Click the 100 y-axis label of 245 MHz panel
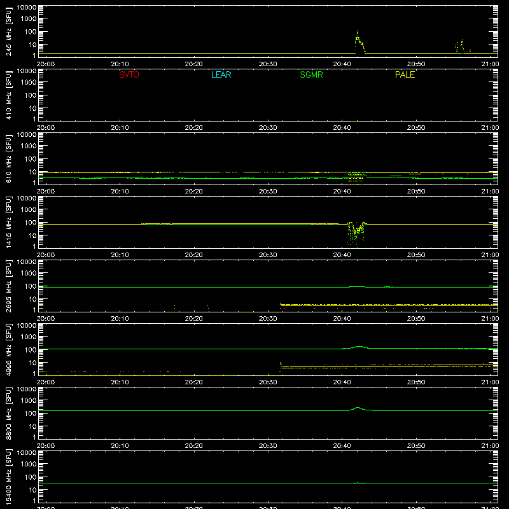 click(31, 32)
